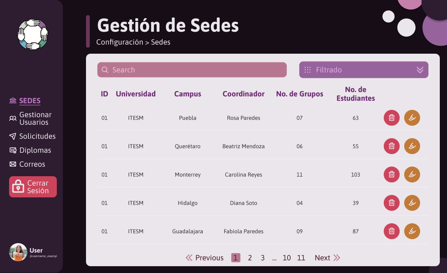447x273 pixels.
Task: Open the Diplomas section
Action: (30, 150)
